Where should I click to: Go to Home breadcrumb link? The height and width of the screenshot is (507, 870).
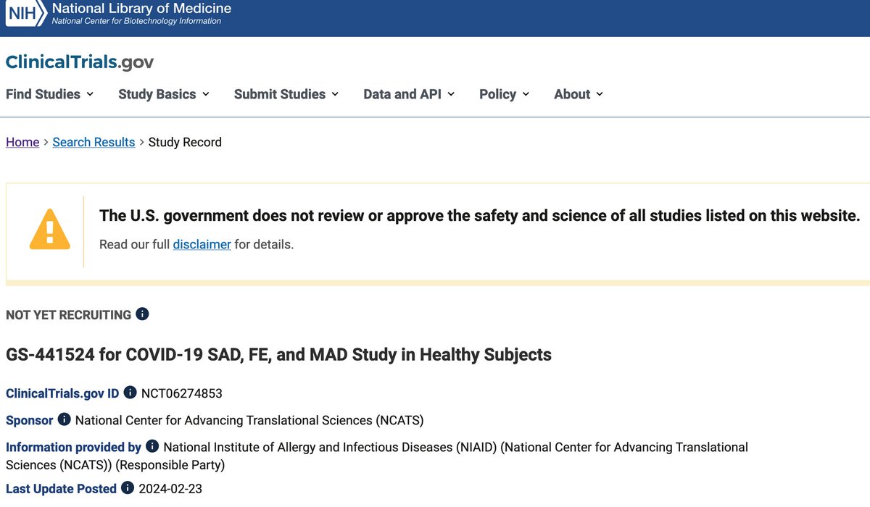(x=22, y=142)
